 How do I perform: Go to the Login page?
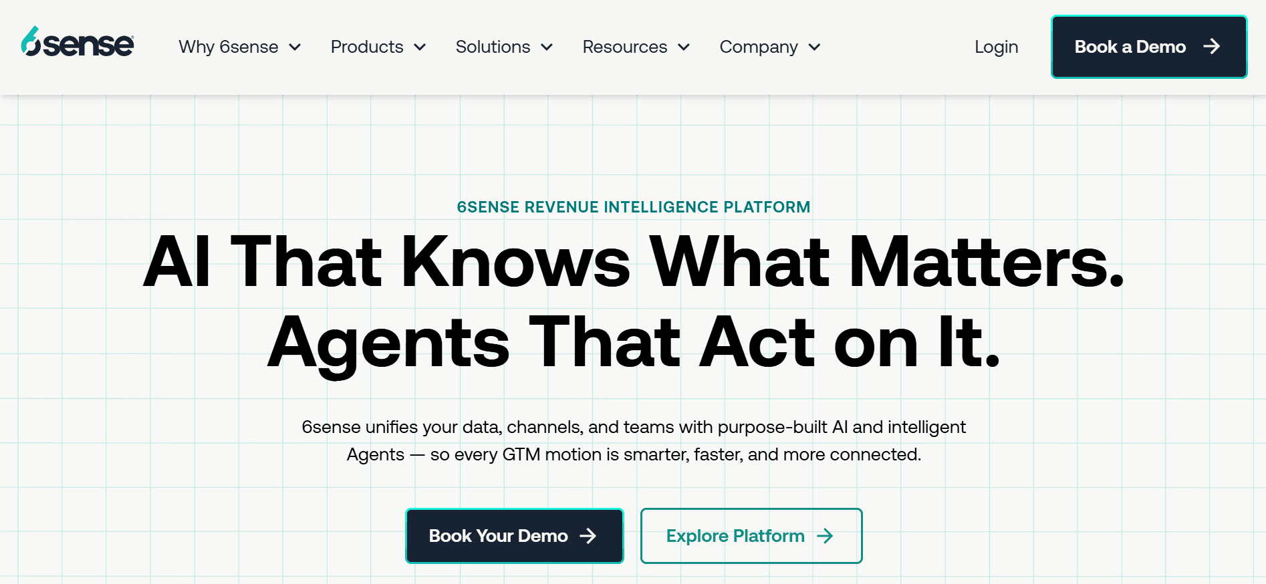[x=996, y=47]
